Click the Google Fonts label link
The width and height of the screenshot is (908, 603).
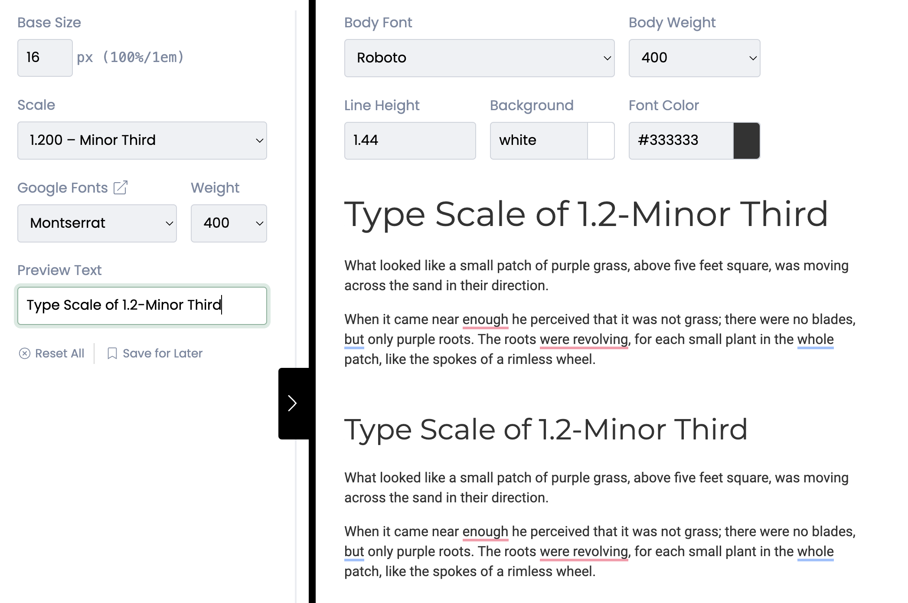tap(63, 187)
